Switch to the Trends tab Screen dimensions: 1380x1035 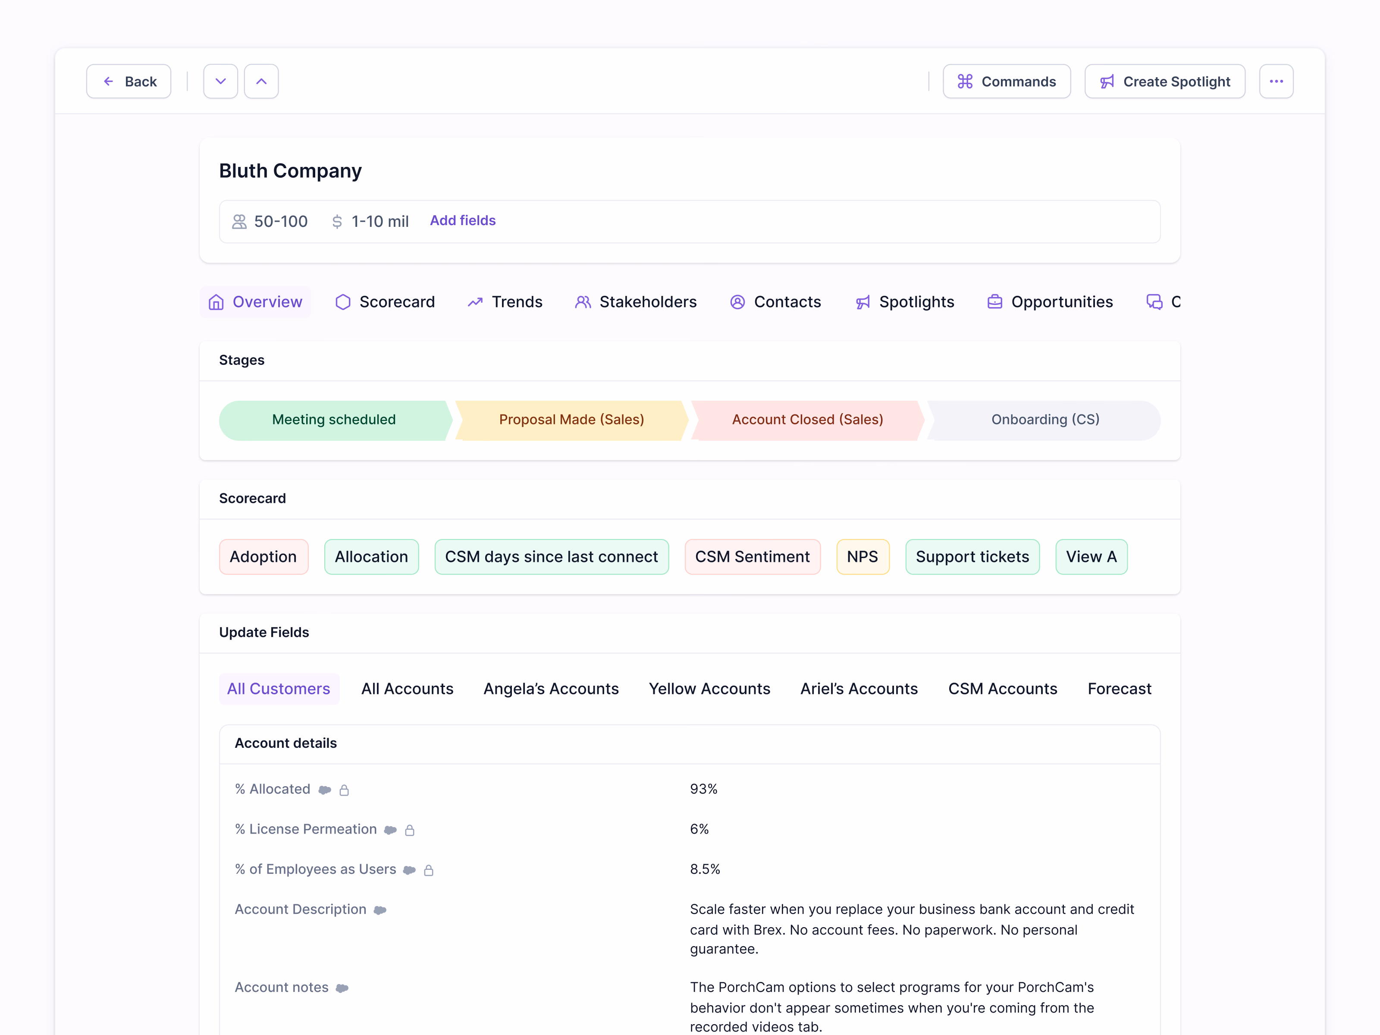pos(505,302)
